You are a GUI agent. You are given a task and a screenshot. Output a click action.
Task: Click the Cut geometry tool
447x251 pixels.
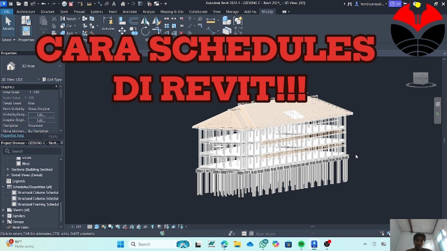66,26
